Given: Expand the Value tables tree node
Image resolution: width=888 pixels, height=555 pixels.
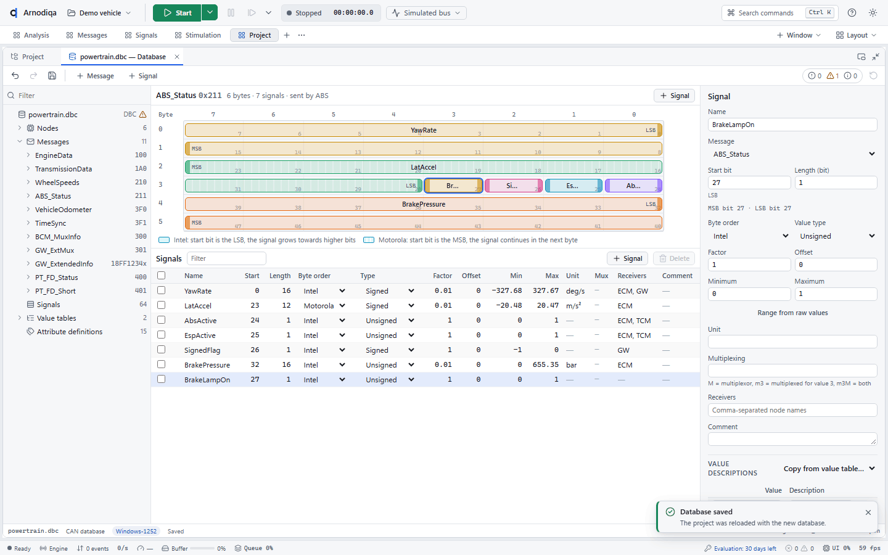Looking at the screenshot, I should coord(20,318).
